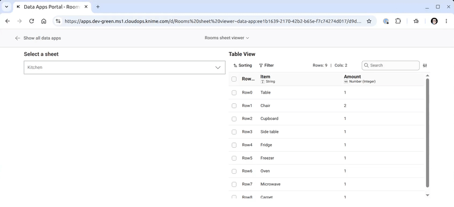Toggle the select-all rows checkbox
454x207 pixels.
tap(234, 79)
